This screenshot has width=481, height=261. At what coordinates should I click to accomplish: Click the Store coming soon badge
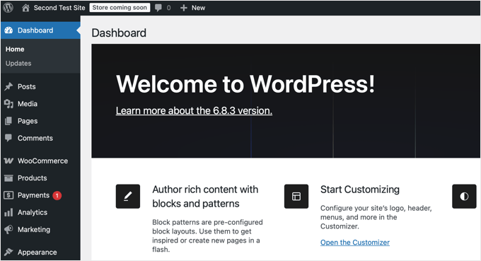click(x=120, y=8)
